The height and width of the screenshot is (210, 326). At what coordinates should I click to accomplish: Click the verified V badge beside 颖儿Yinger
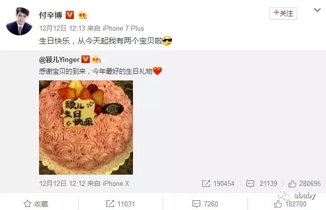click(85, 59)
